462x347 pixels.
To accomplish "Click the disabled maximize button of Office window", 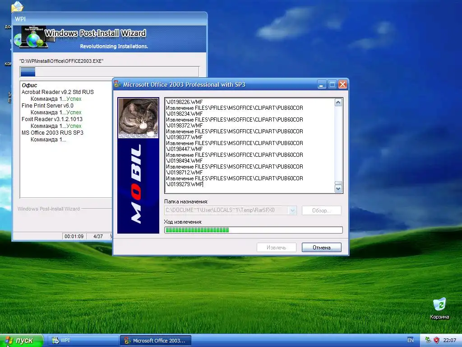I will [x=332, y=84].
